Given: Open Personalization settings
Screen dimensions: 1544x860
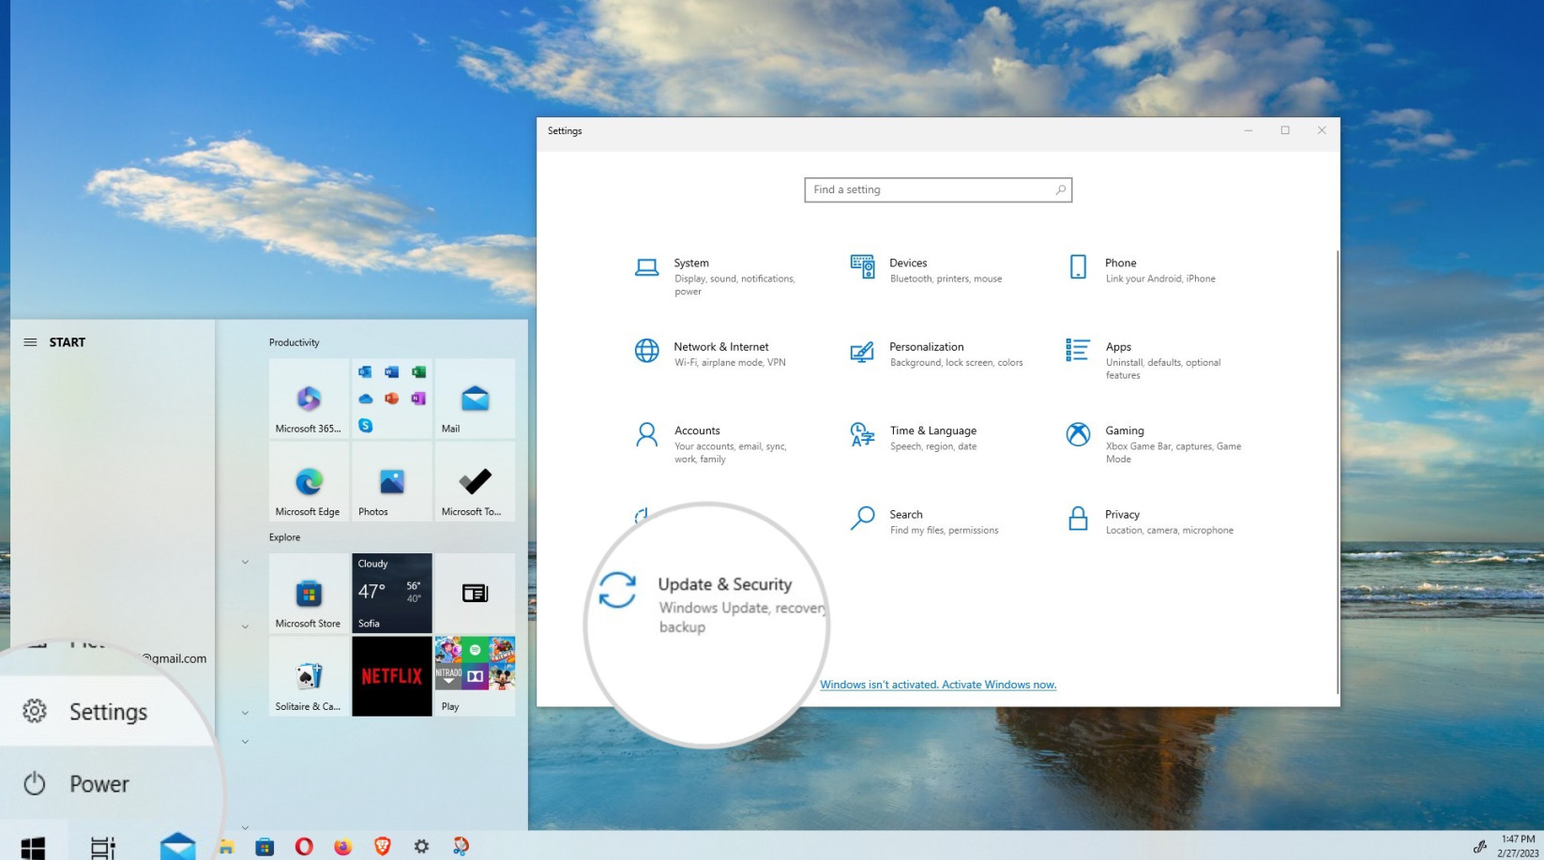Looking at the screenshot, I should point(936,354).
